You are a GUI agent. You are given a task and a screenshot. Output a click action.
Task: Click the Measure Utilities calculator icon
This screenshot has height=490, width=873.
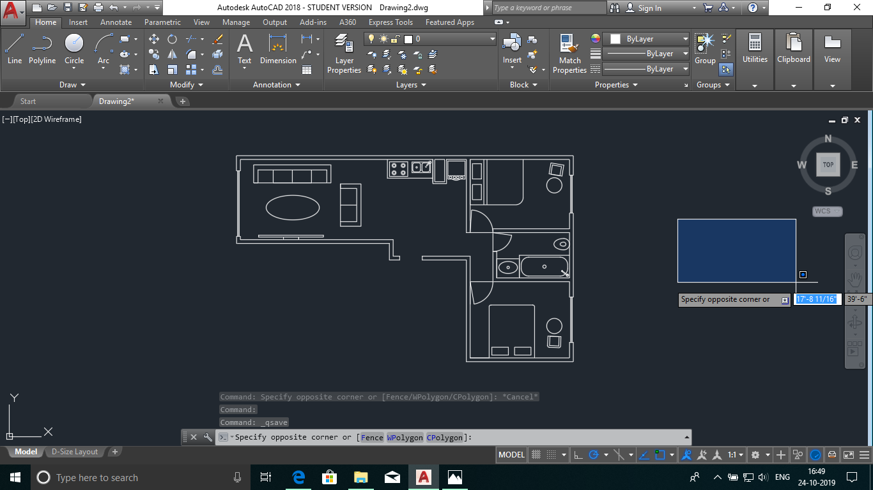[755, 43]
